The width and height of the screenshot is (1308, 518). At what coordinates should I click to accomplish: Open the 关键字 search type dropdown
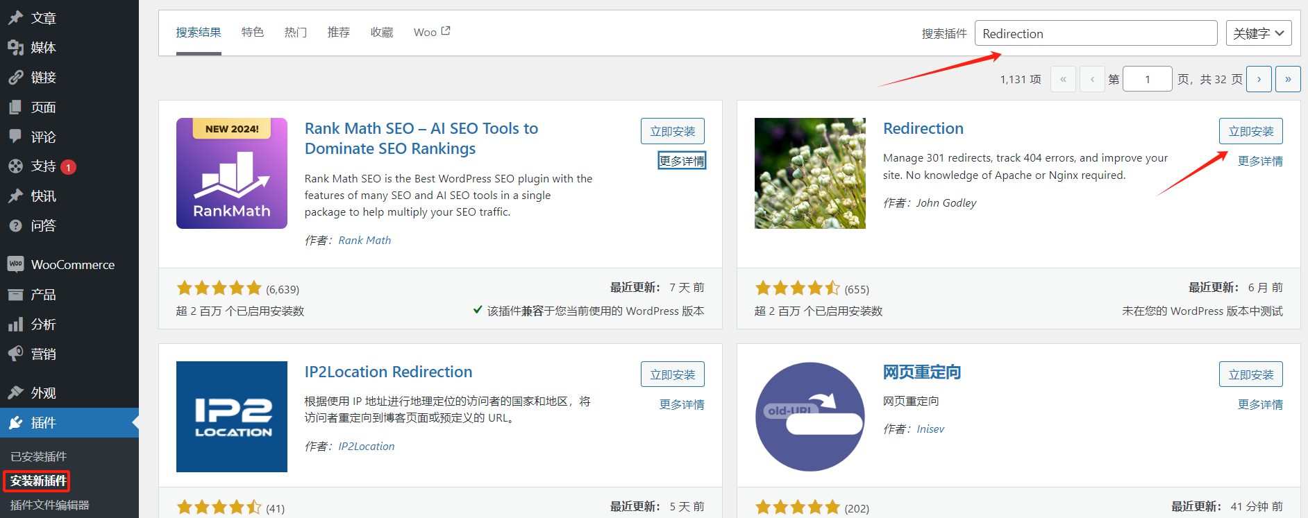pyautogui.click(x=1258, y=33)
